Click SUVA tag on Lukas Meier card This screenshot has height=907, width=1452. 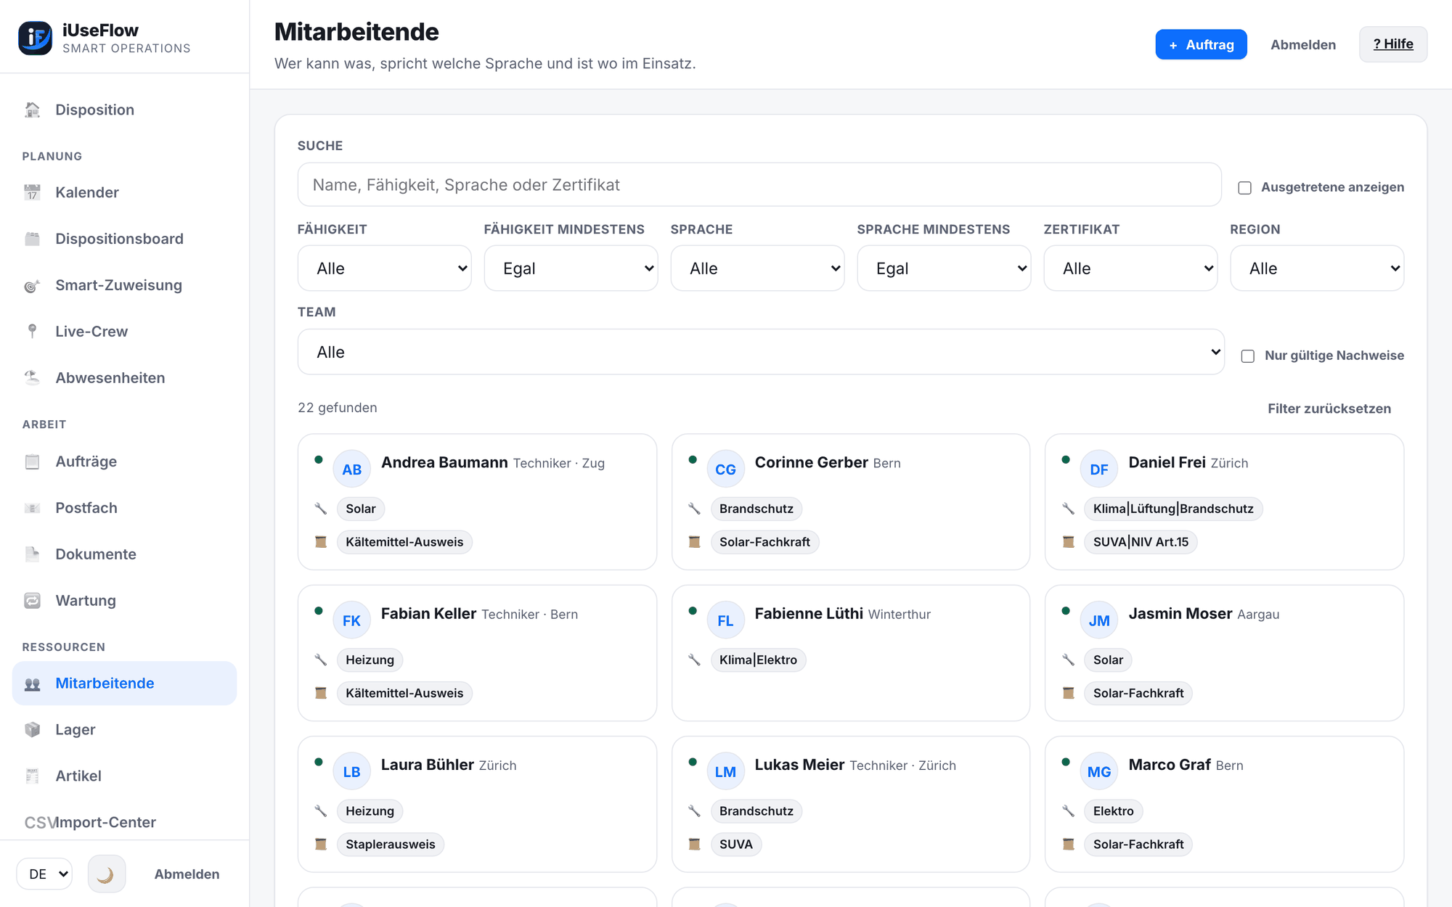[735, 845]
